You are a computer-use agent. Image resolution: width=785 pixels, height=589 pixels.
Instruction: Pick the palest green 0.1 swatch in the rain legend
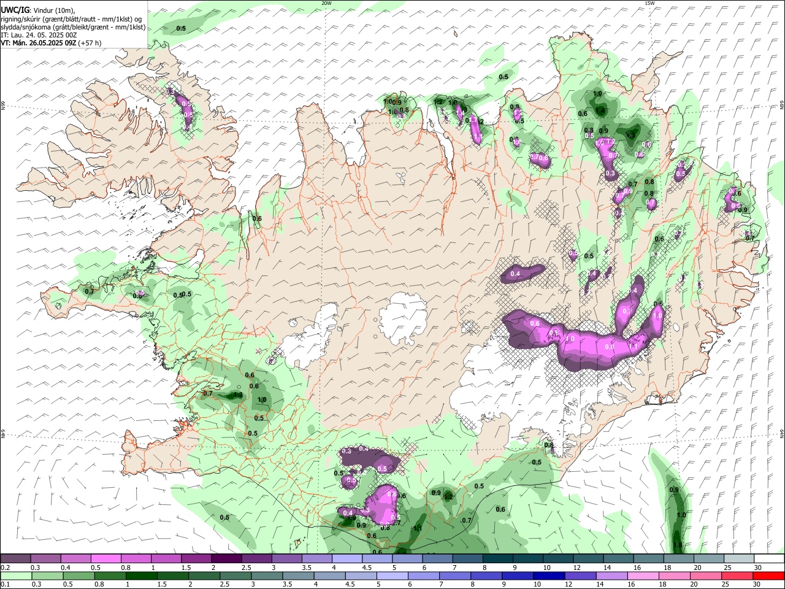[17, 576]
